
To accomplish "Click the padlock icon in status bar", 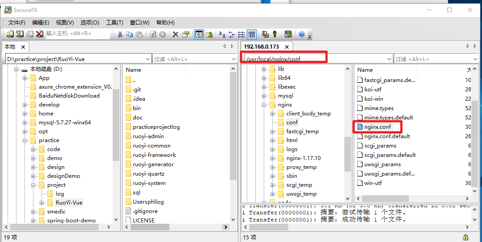I will [466, 237].
